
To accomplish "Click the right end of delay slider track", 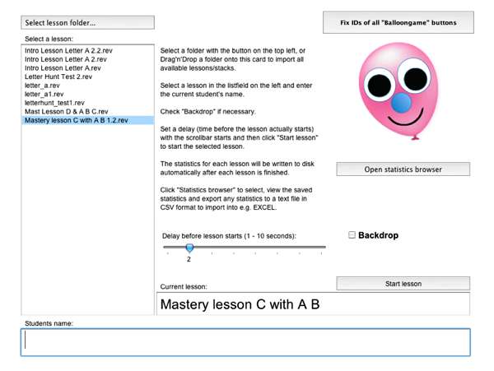I will 324,247.
